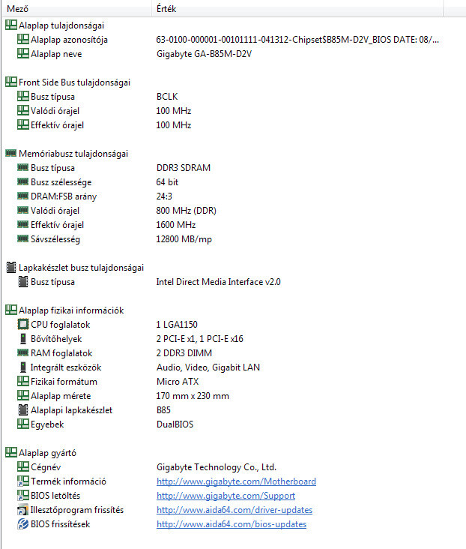
Task: Open the aida64.com/bios-updates link
Action: point(232,524)
